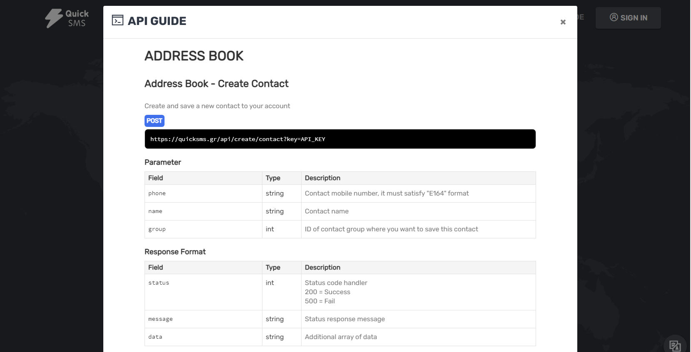Click the 'ID of contact group' description
Viewport: 691px width, 352px height.
[392, 229]
